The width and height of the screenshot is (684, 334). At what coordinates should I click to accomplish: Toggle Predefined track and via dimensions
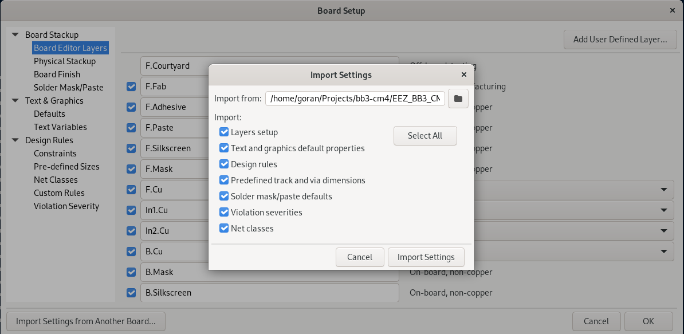click(224, 180)
